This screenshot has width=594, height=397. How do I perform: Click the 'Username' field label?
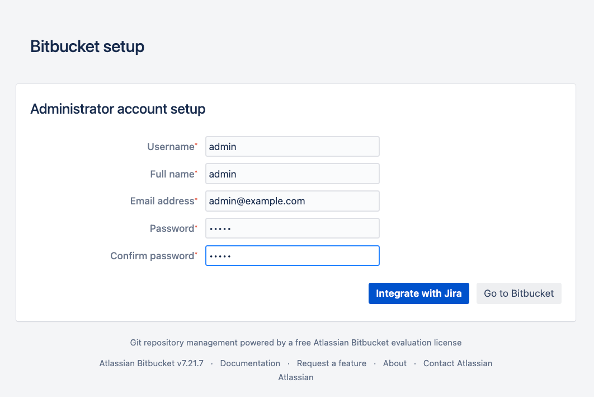pos(172,147)
